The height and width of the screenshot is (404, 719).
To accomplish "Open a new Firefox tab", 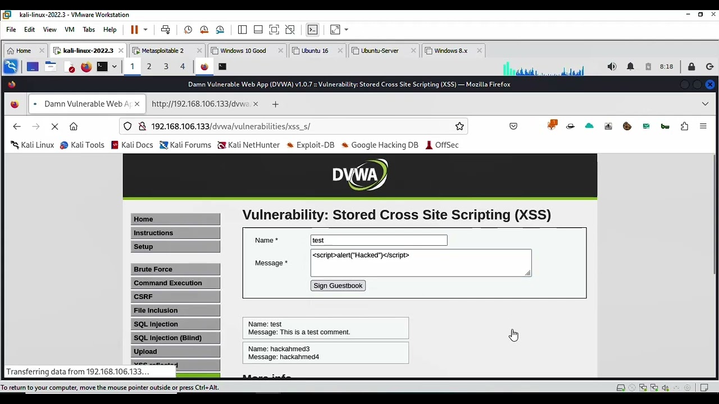I will coord(275,104).
